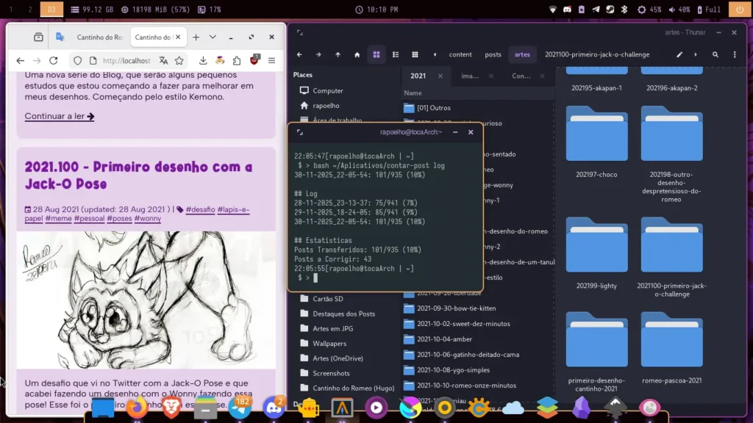Switch Thunar to icon view mode

click(376, 54)
